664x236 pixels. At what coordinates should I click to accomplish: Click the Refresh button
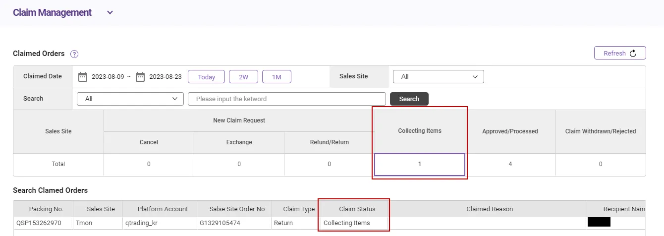point(619,53)
